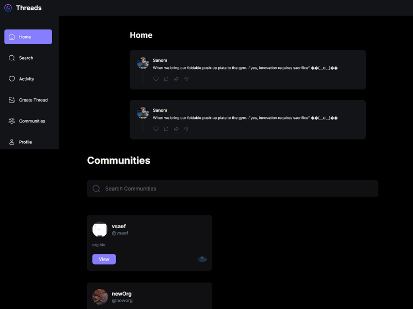Click the Threads logo icon
This screenshot has width=413, height=309.
coord(7,7)
